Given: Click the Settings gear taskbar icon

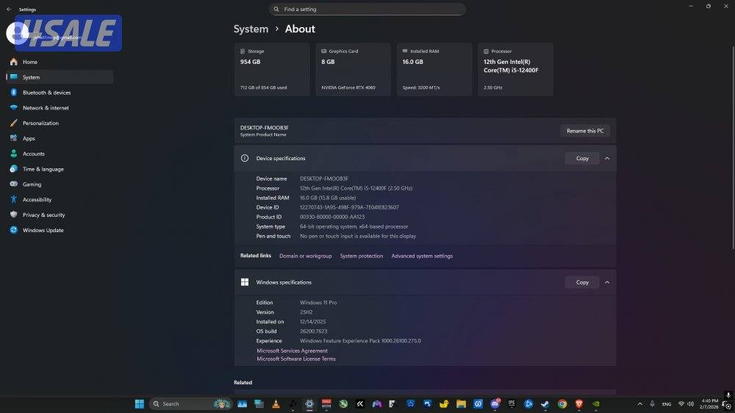Looking at the screenshot, I should pos(309,404).
